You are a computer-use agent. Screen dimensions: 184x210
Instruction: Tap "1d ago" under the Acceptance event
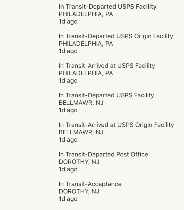(68, 199)
